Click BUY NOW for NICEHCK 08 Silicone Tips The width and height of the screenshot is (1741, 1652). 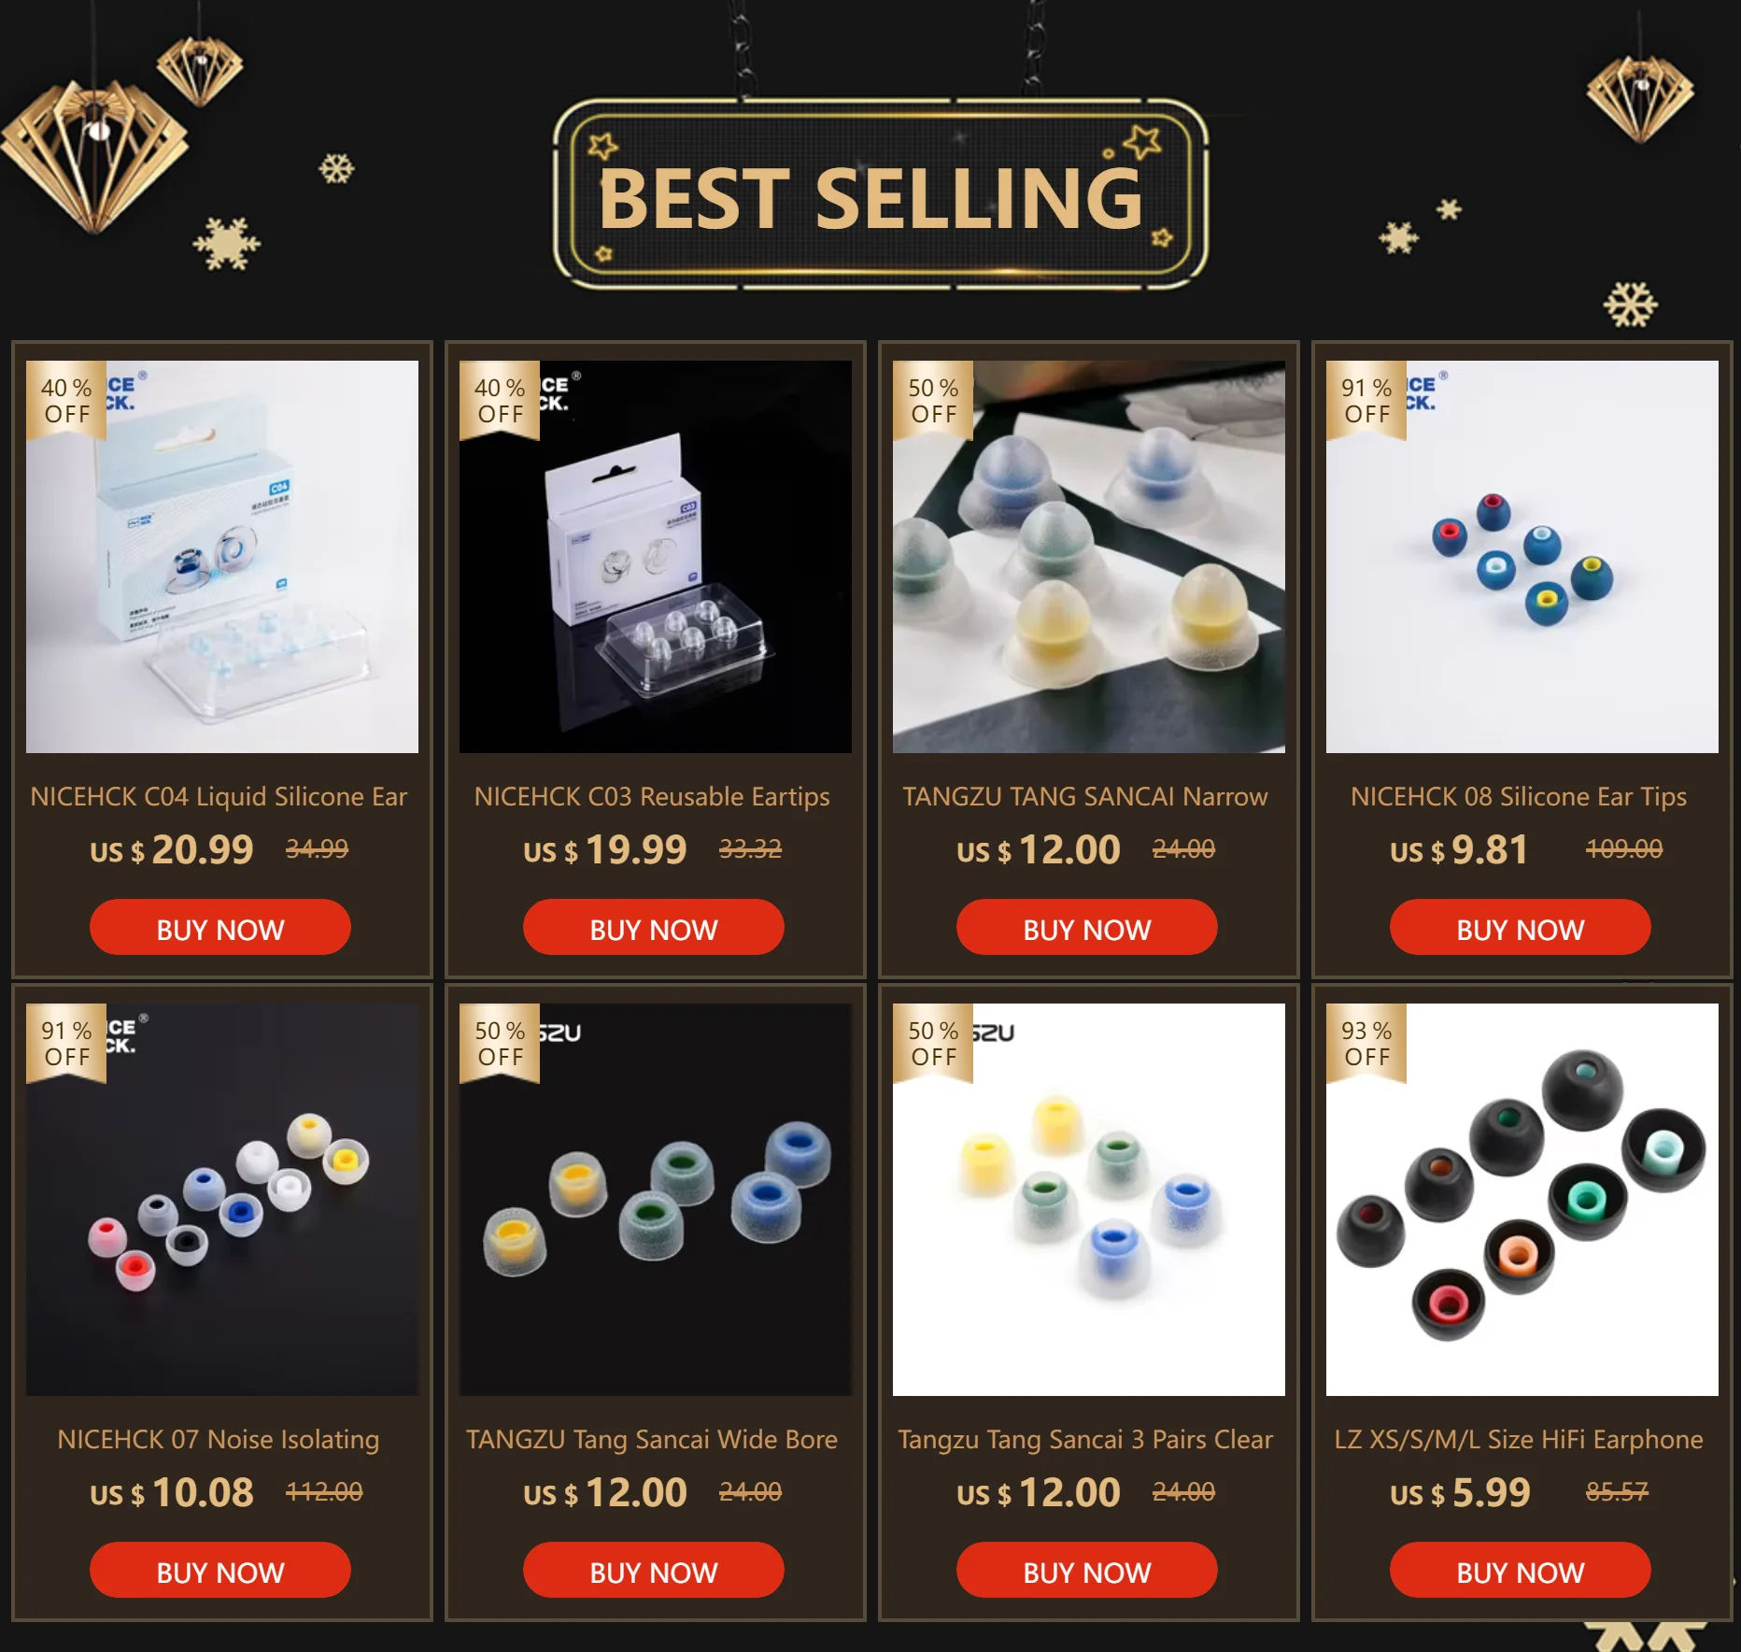(1521, 927)
